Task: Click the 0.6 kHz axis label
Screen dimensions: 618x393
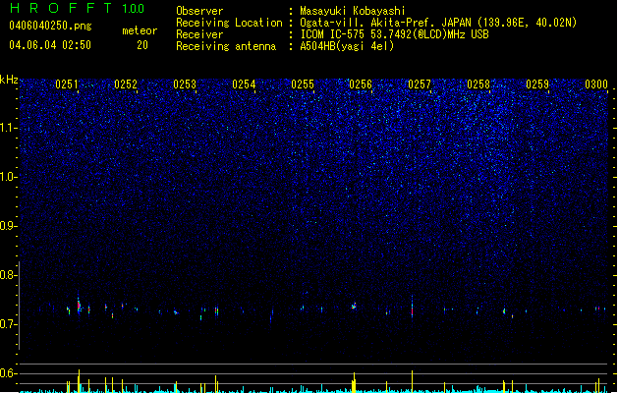Action: [9, 373]
